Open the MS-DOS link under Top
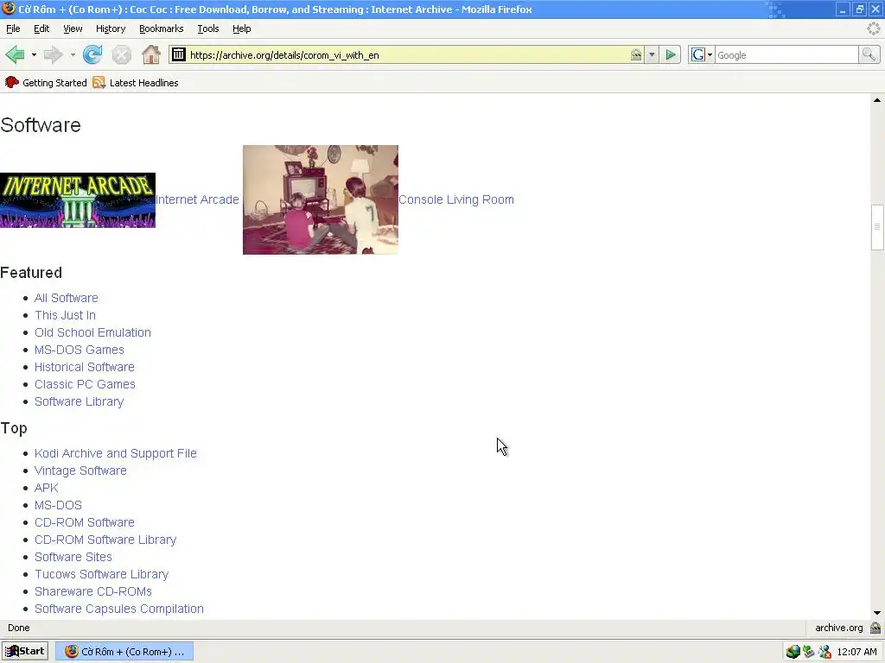Viewport: 885px width, 663px height. [x=58, y=505]
